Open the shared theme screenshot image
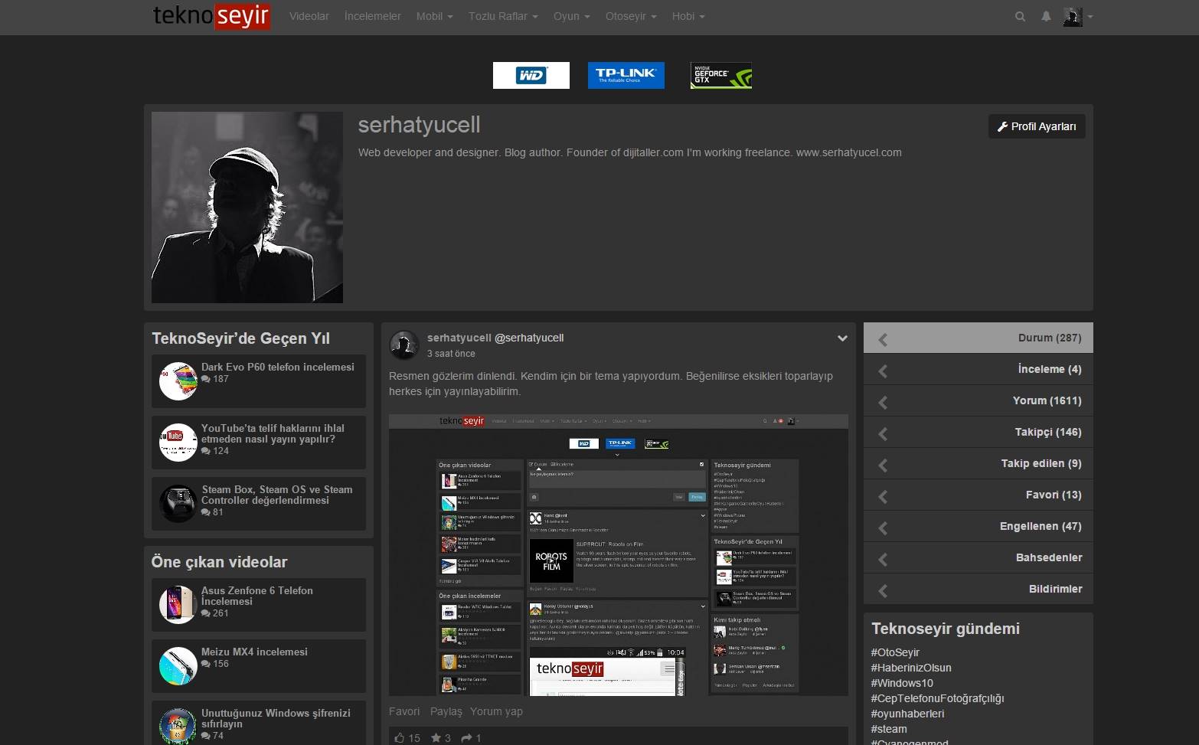Viewport: 1199px width, 745px height. [618, 555]
